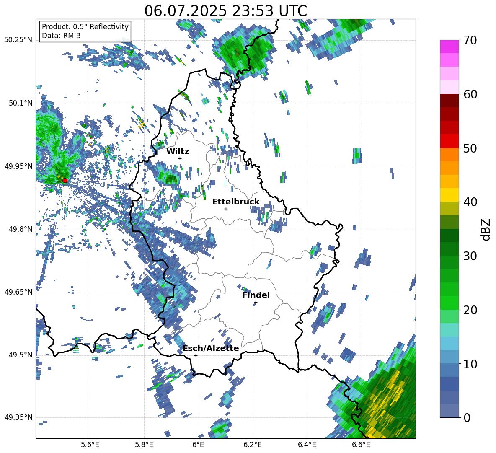Click the Wiltz city label
The width and height of the screenshot is (496, 453).
click(x=178, y=152)
